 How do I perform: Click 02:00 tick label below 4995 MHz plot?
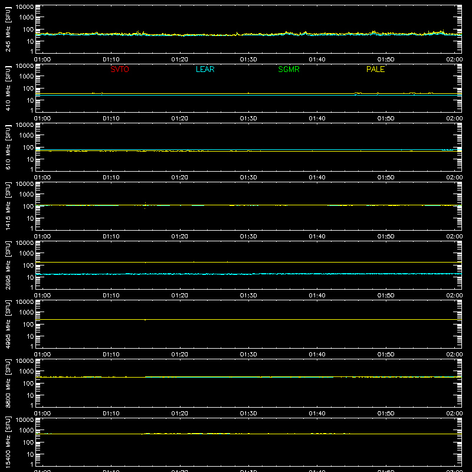point(454,355)
